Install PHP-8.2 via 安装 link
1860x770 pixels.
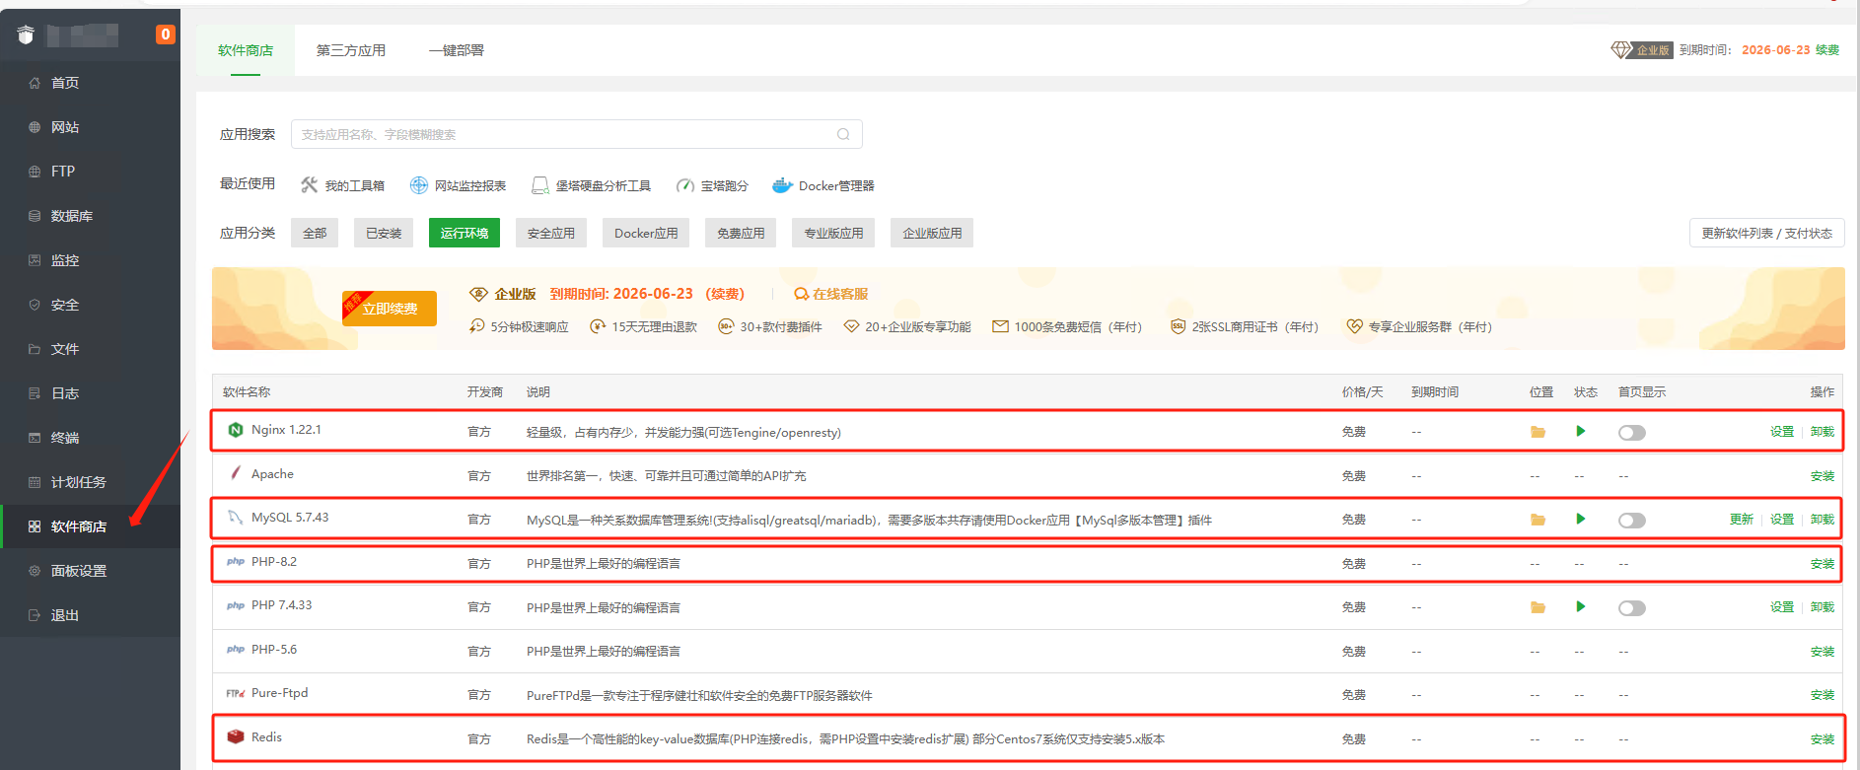click(x=1822, y=564)
